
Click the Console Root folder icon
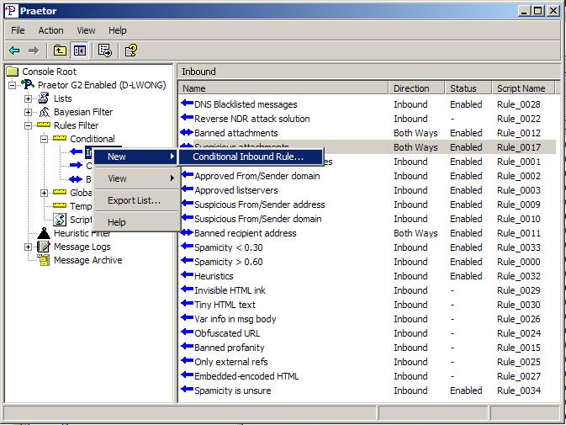pyautogui.click(x=13, y=72)
